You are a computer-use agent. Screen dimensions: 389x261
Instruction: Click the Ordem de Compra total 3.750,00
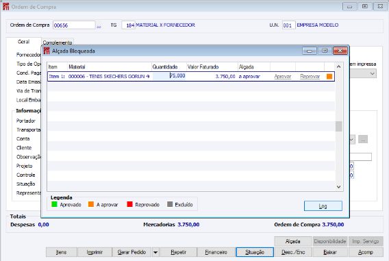point(333,225)
